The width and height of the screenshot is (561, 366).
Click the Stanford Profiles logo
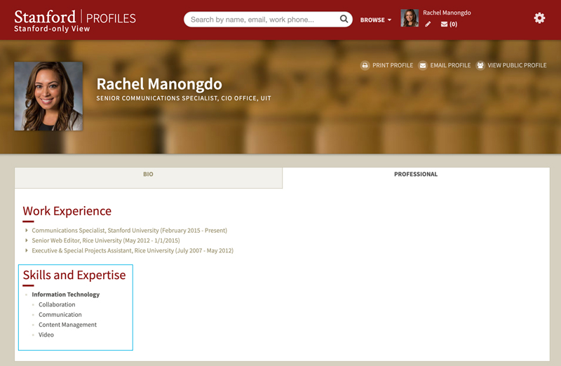[75, 20]
